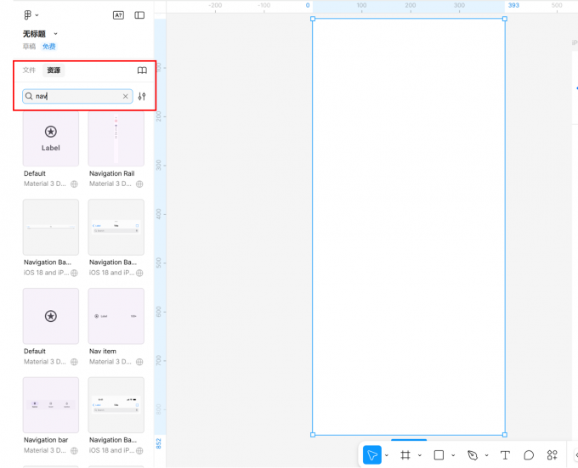This screenshot has width=578, height=468.
Task: Click the 免费 plan badge
Action: coord(48,47)
